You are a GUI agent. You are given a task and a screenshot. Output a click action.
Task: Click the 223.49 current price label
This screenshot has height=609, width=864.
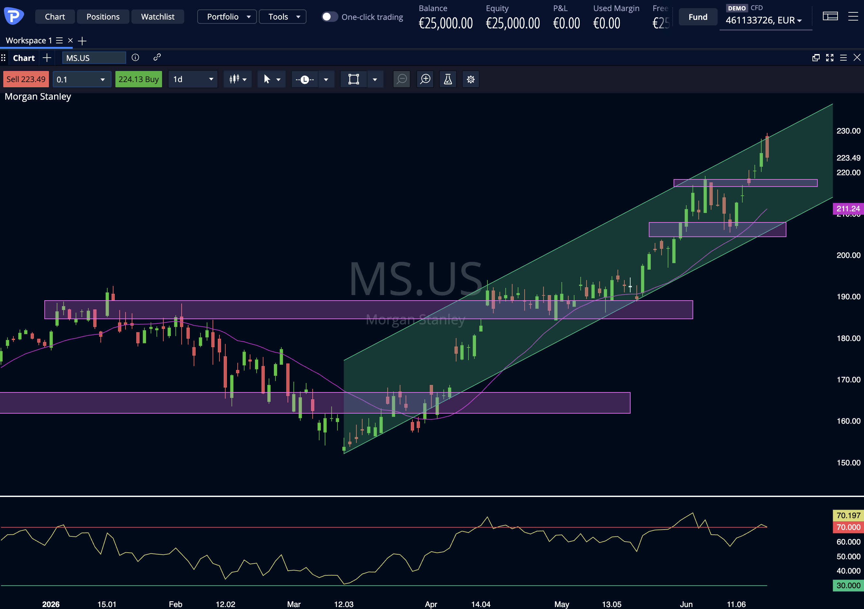(848, 158)
